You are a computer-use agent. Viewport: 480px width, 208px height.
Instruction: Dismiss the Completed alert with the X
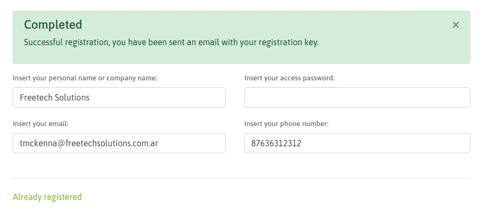(456, 25)
